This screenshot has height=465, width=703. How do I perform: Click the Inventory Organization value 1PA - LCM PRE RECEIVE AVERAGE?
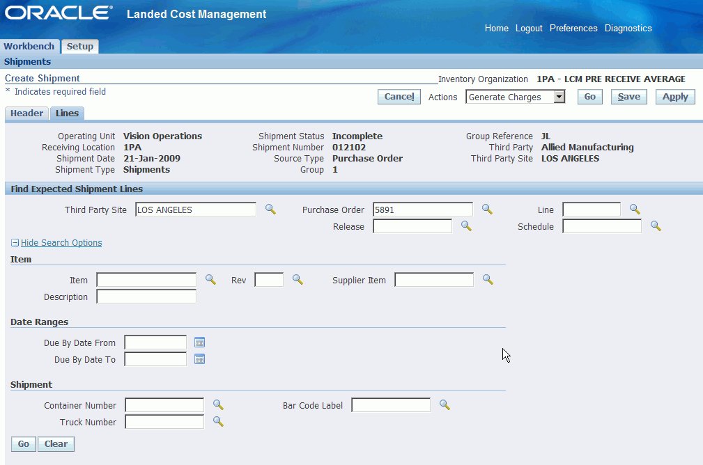pos(611,79)
